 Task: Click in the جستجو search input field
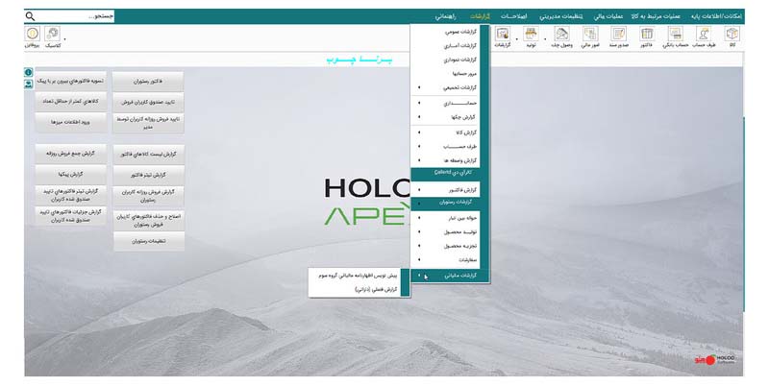click(76, 16)
